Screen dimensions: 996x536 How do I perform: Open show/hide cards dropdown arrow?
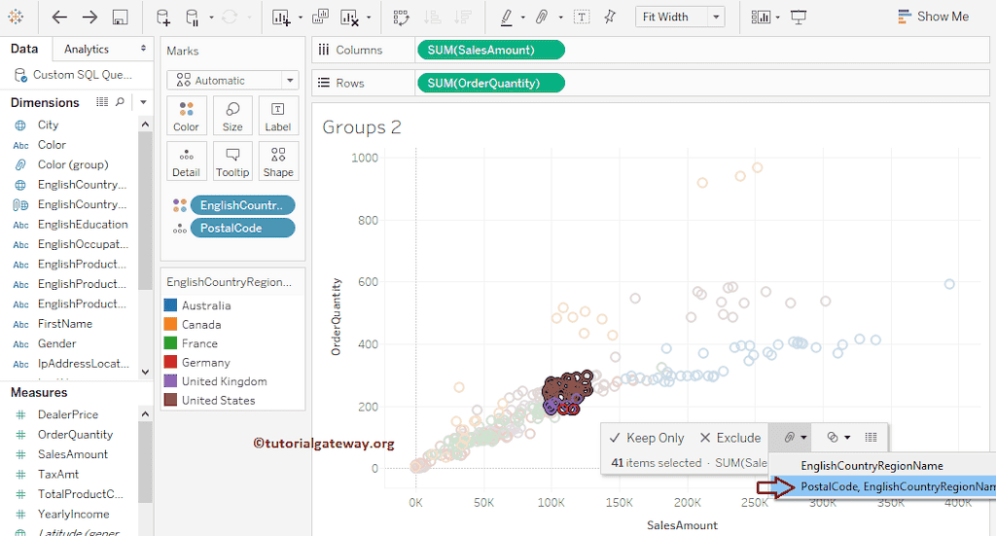click(x=777, y=18)
